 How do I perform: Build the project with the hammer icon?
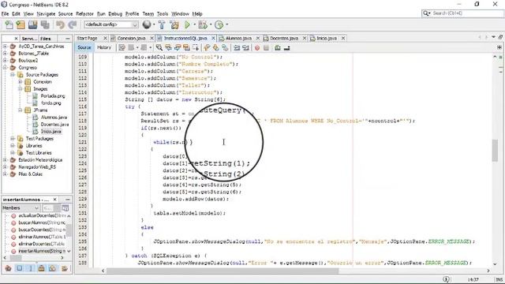[x=162, y=24]
